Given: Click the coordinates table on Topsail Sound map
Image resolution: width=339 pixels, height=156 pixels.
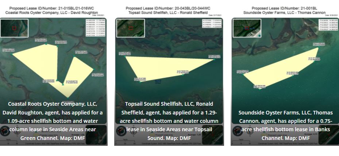Looking at the screenshot, I should (x=212, y=23).
